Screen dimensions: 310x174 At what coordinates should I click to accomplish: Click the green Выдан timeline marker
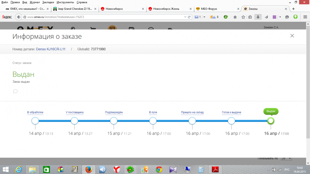point(271,121)
